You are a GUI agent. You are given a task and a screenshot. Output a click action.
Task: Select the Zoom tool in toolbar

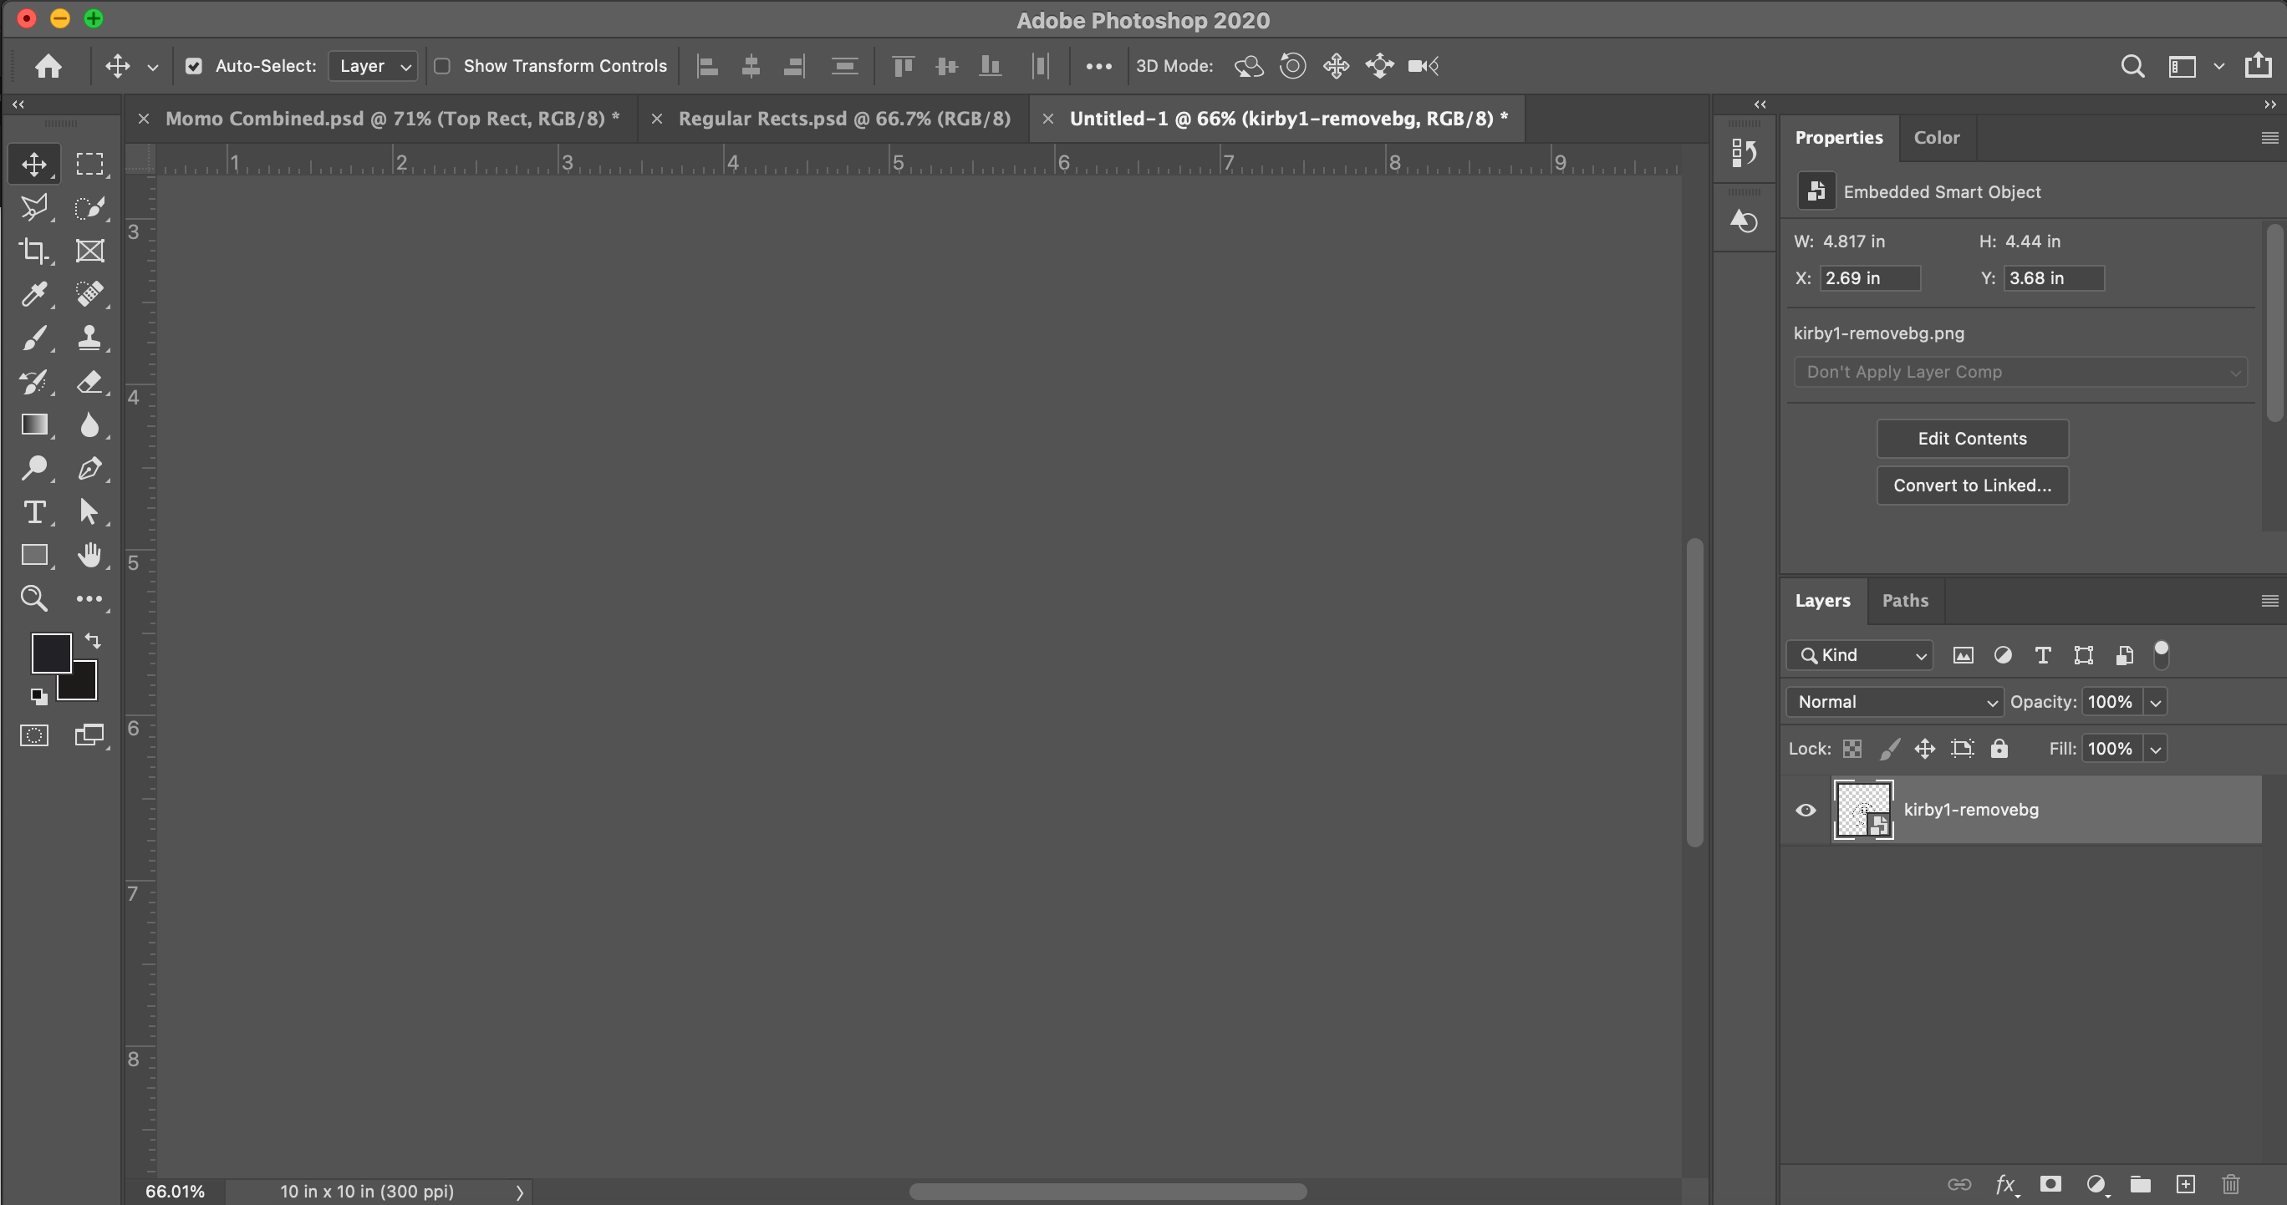(33, 598)
